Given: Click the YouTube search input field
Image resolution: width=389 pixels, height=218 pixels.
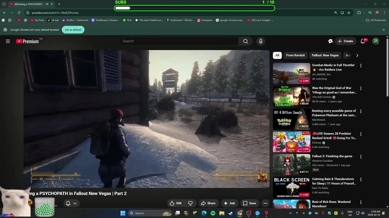Looking at the screenshot, I should [x=179, y=41].
